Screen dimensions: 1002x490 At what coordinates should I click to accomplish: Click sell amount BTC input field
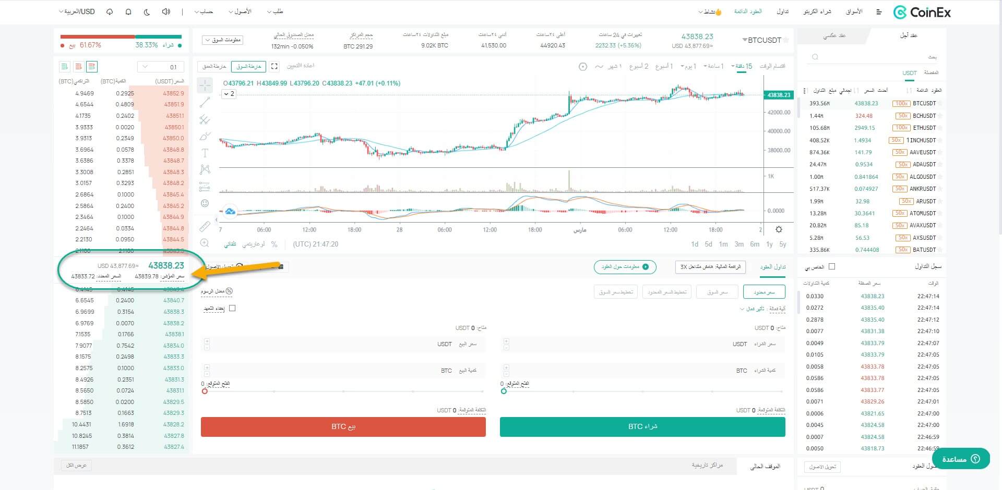(343, 371)
